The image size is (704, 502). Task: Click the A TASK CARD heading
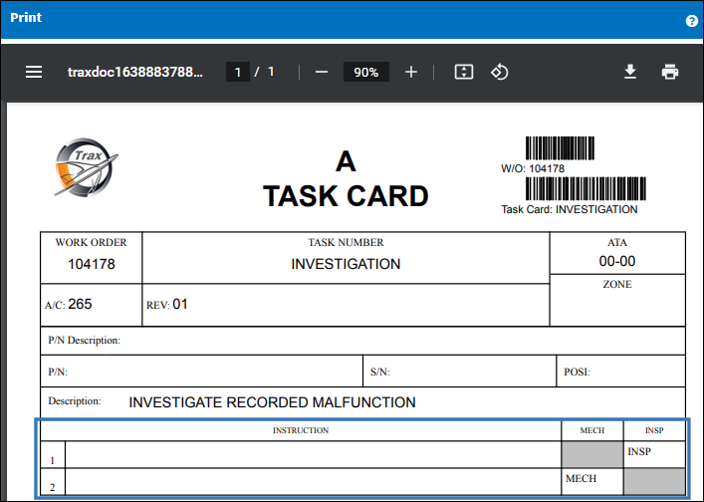(x=346, y=179)
